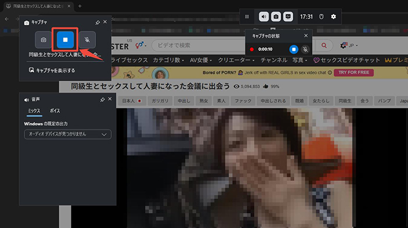The image size is (408, 228).
Task: Take a screenshot from Capture panel
Action: 43,39
